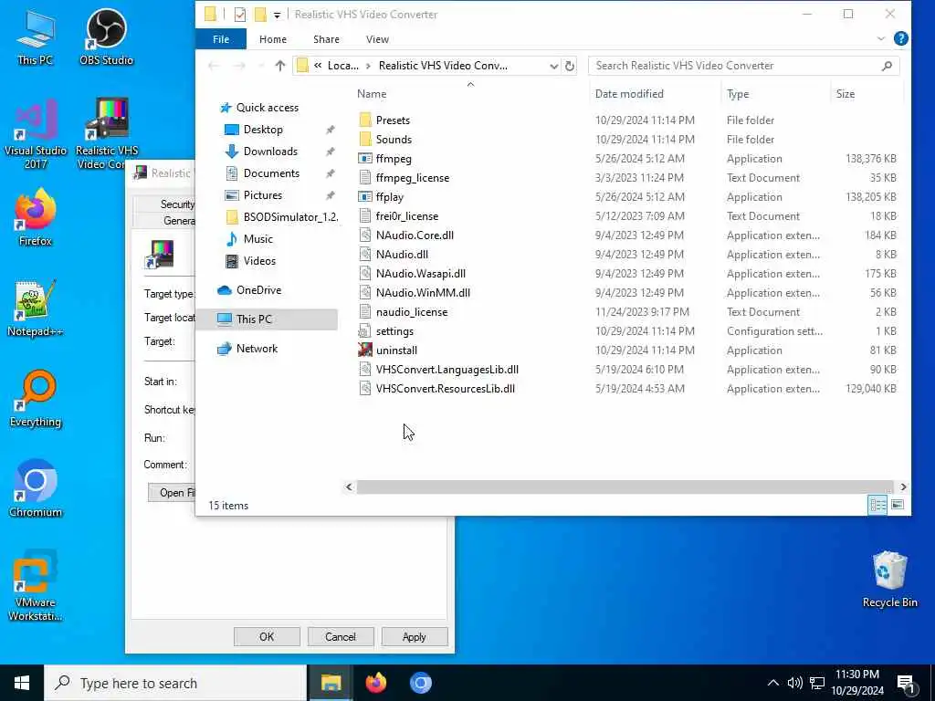Viewport: 935px width, 701px height.
Task: Launch OBS Studio desktop shortcut
Action: point(106,37)
